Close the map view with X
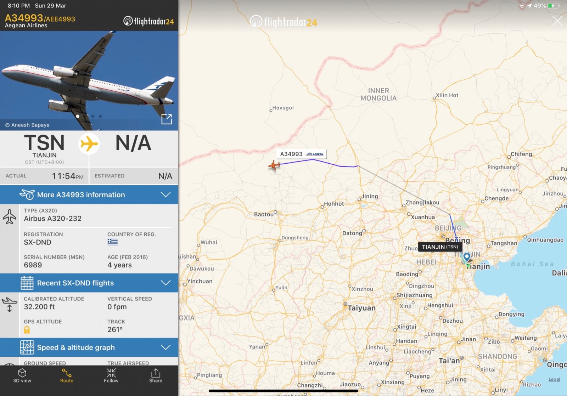 557,21
